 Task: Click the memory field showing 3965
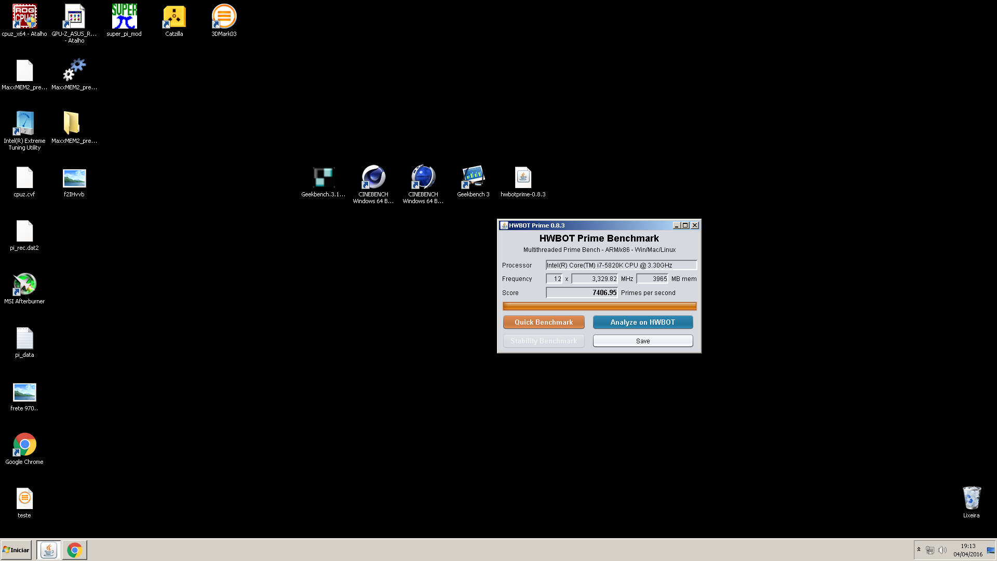(652, 279)
